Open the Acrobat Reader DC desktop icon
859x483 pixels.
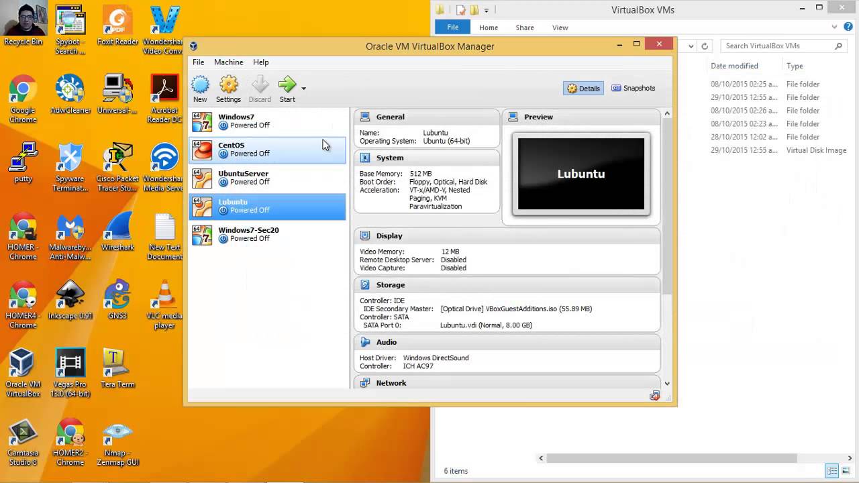[164, 99]
